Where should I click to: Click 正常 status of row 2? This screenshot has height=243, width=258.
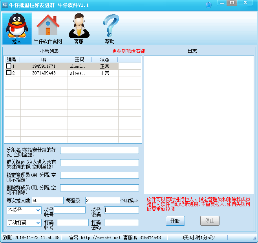pos(104,73)
